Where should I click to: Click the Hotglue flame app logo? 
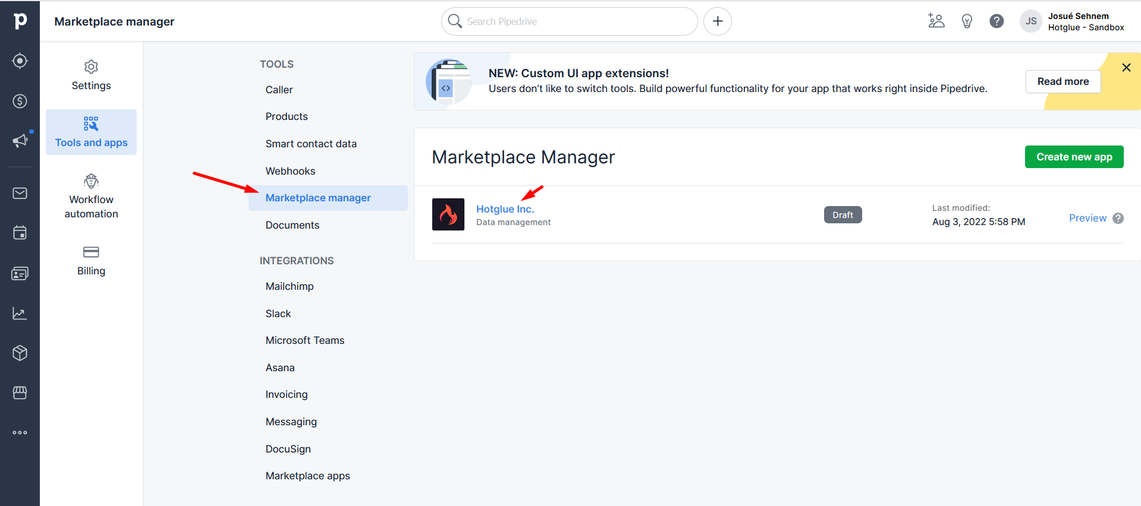[x=448, y=214]
